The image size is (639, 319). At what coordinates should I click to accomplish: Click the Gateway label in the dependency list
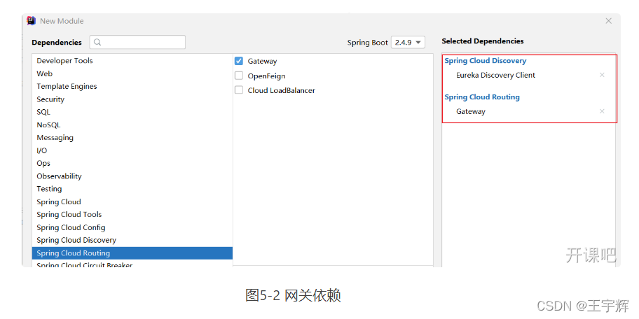262,62
